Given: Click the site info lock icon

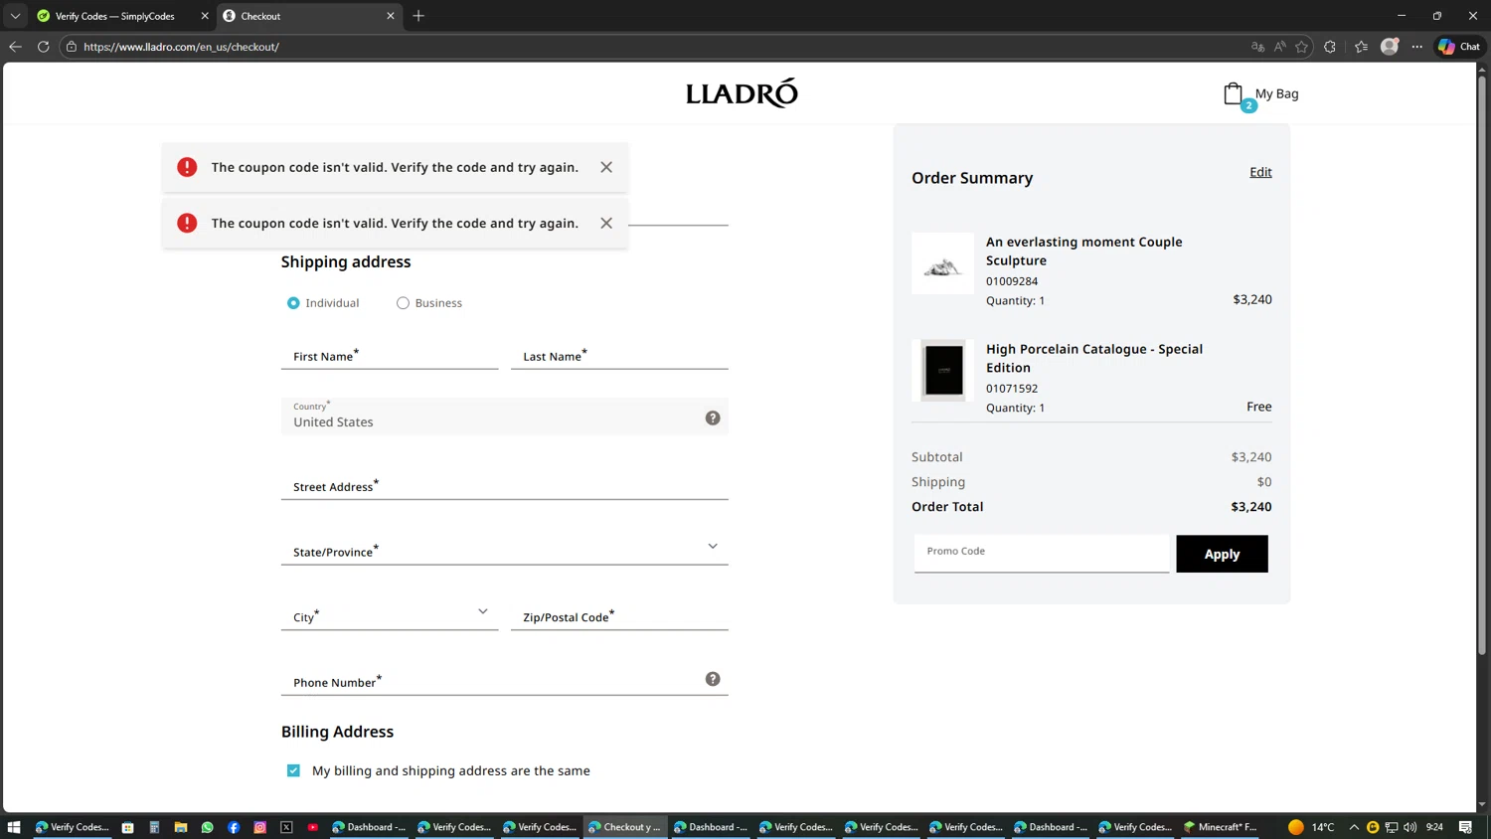Looking at the screenshot, I should (72, 47).
